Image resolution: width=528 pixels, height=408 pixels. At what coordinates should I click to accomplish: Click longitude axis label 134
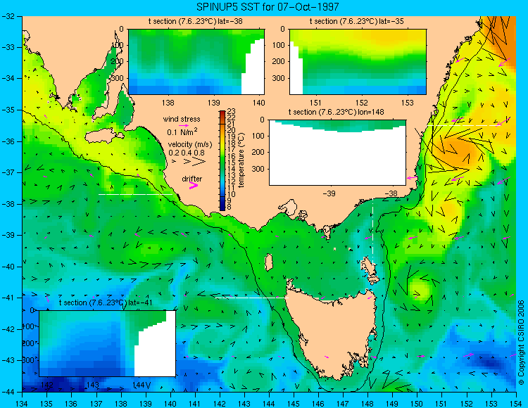pos(23,404)
